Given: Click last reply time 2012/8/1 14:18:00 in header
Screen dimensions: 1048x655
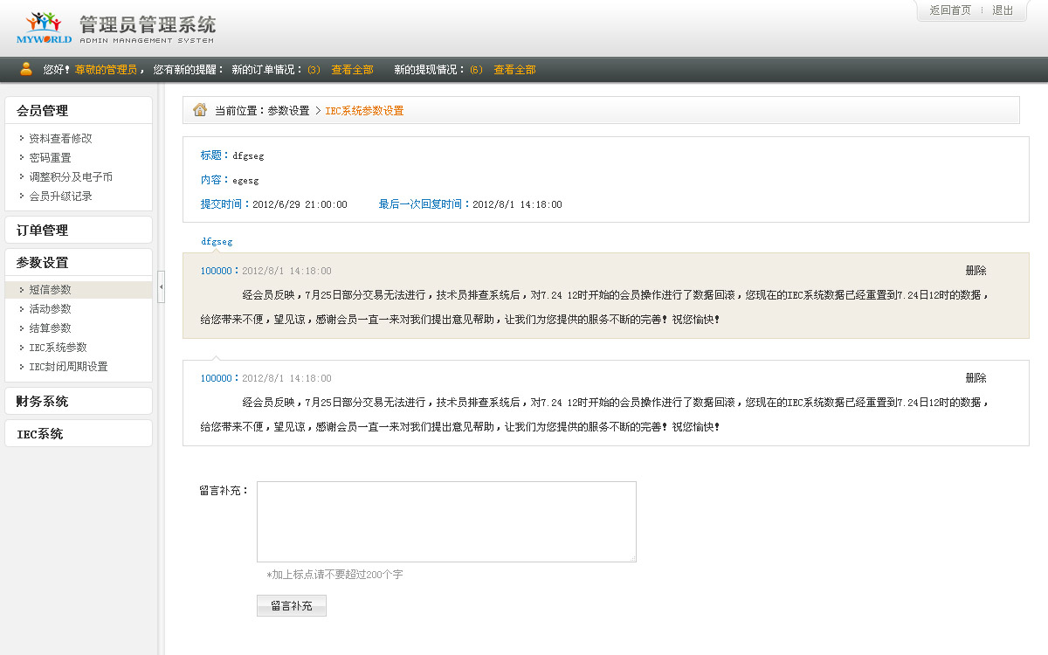Looking at the screenshot, I should pyautogui.click(x=517, y=204).
